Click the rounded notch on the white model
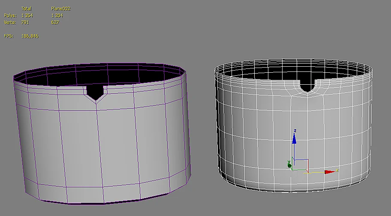 [307, 86]
